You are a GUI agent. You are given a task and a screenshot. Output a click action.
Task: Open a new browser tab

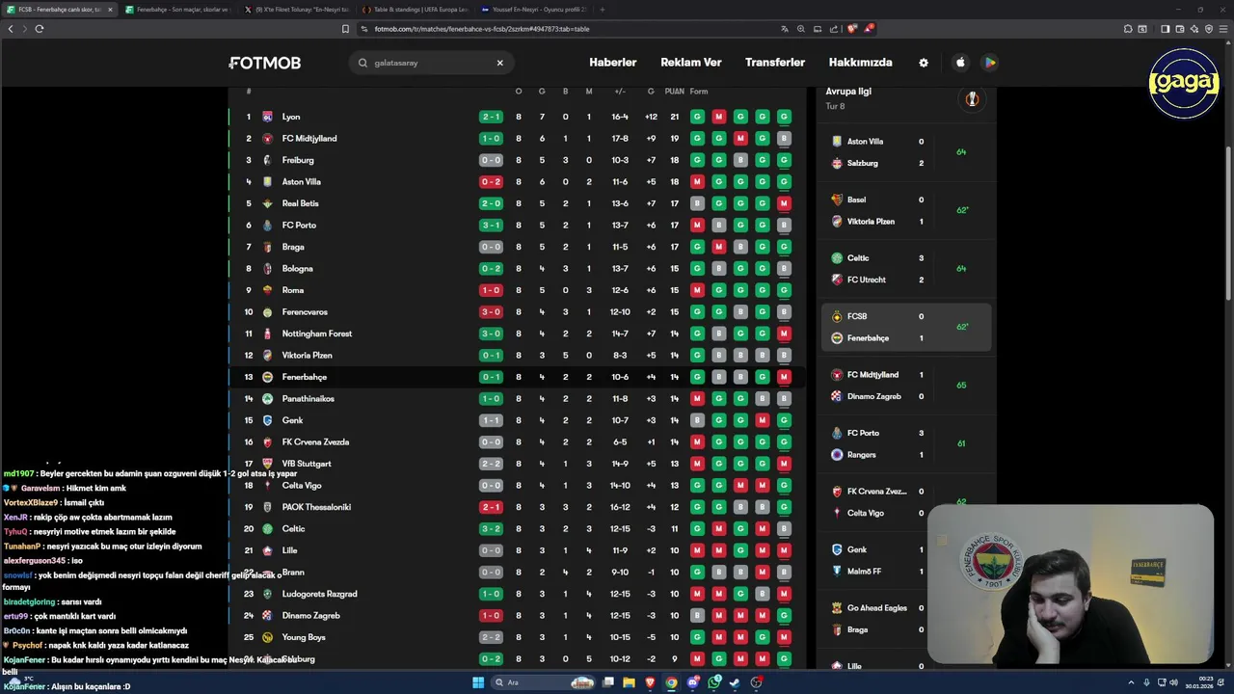603,10
